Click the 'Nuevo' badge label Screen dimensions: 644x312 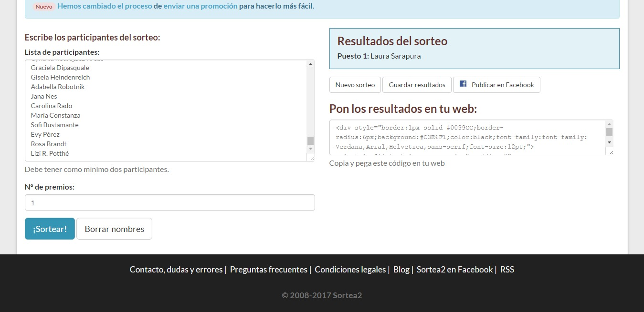tap(44, 7)
